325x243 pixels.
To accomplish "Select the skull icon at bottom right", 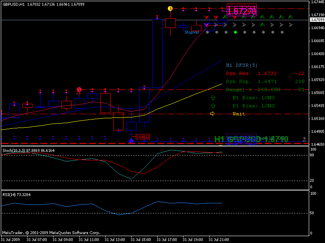I will point(304,139).
